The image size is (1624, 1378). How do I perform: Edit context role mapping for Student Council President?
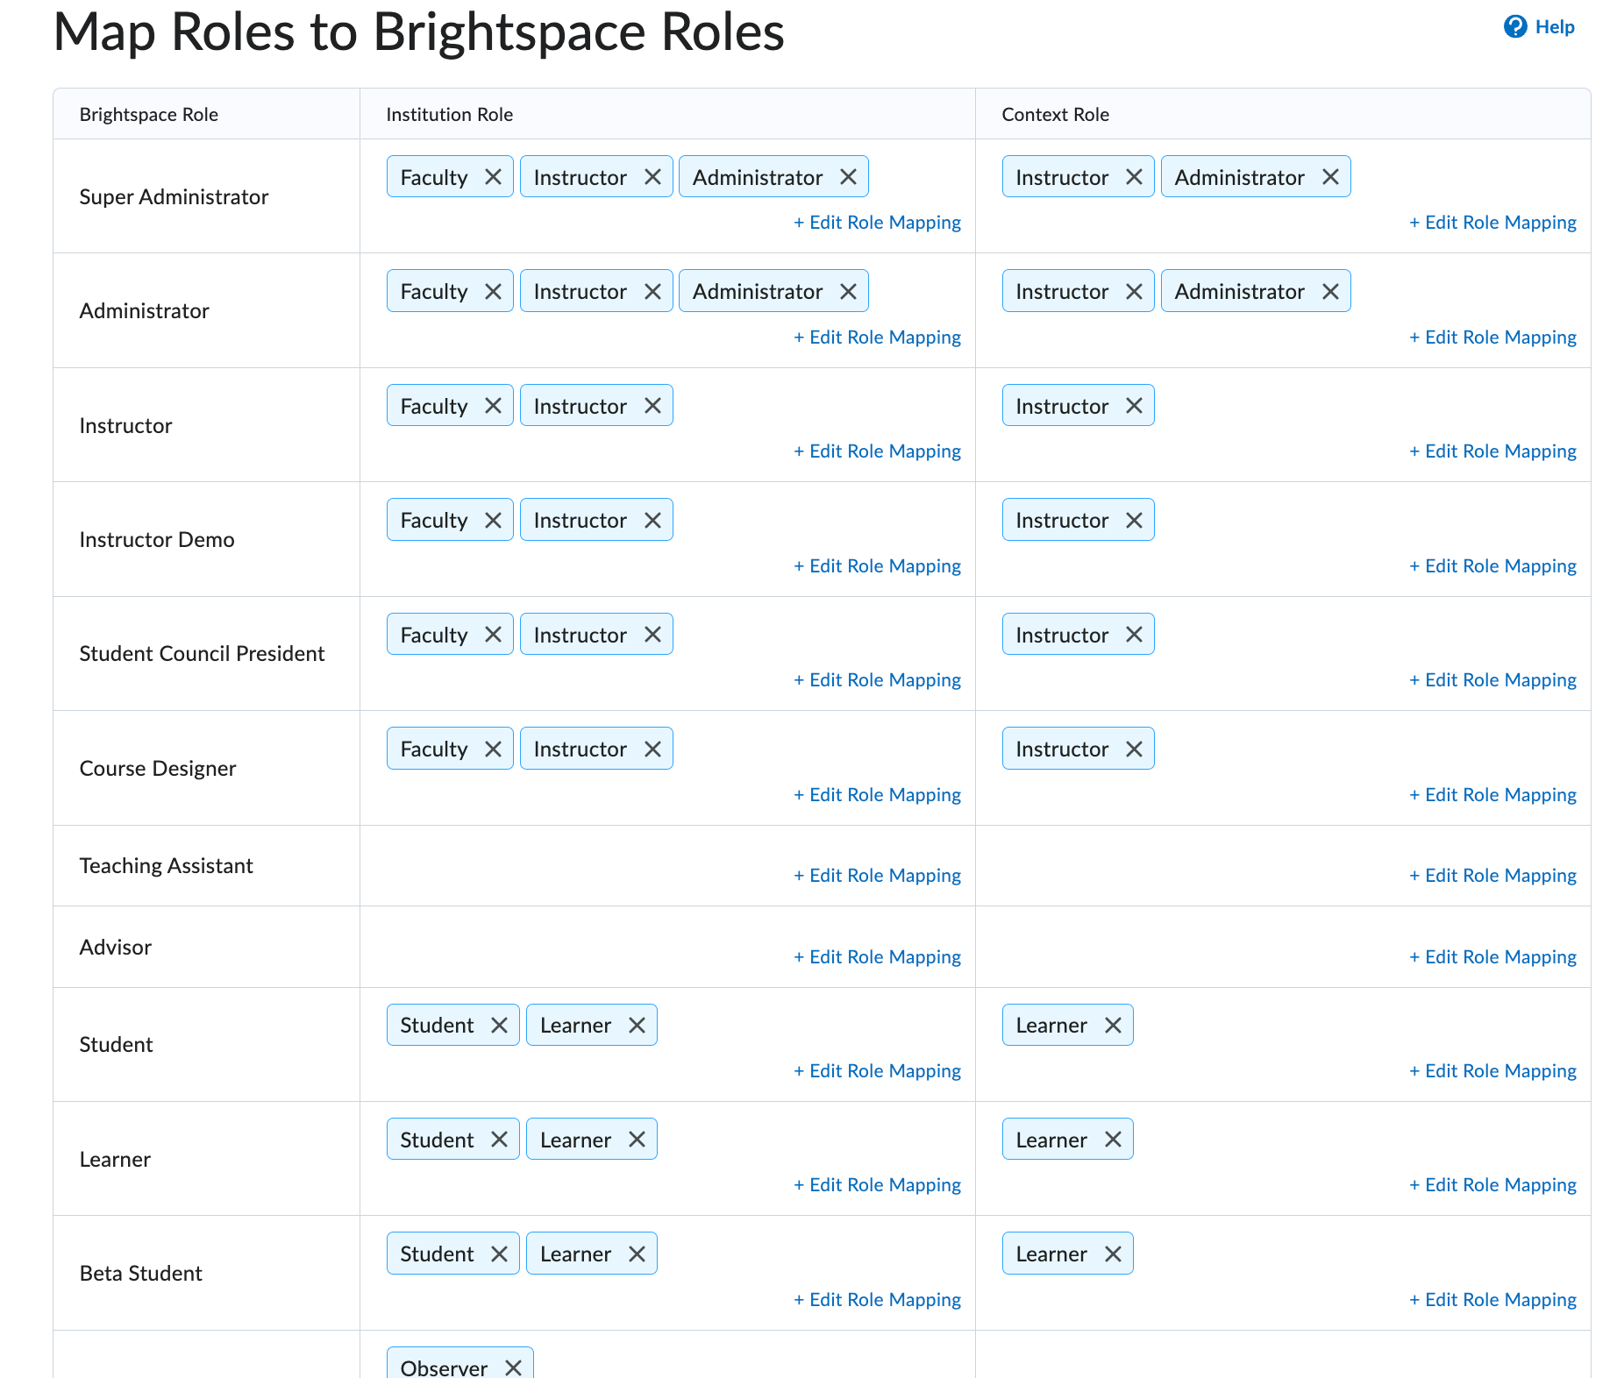[x=1492, y=680]
